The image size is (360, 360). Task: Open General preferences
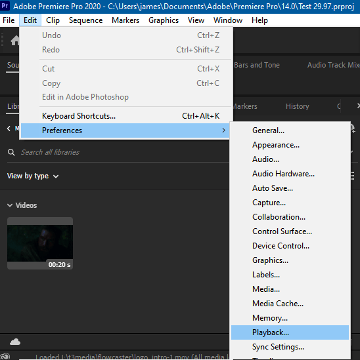tap(290, 130)
